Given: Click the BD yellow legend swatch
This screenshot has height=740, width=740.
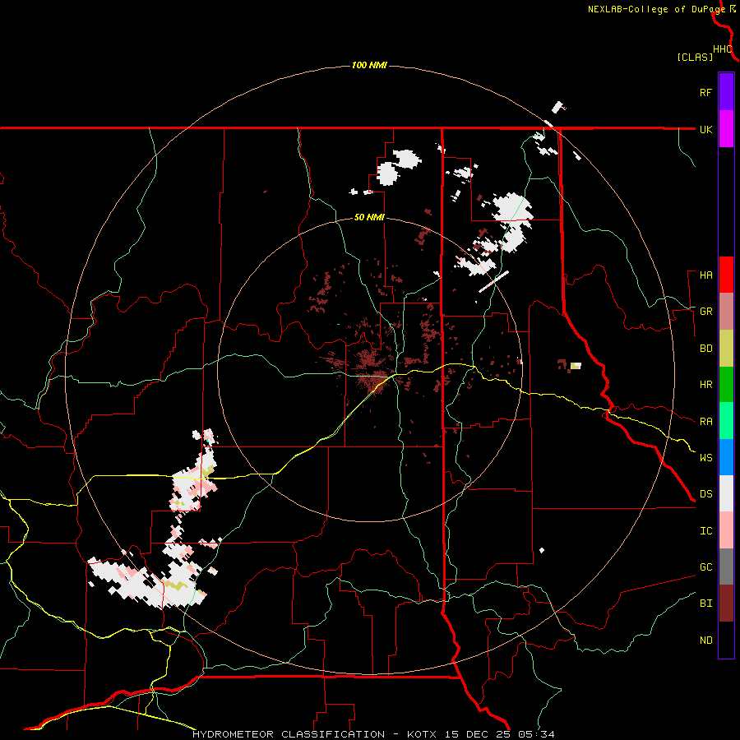Looking at the screenshot, I should click(726, 349).
